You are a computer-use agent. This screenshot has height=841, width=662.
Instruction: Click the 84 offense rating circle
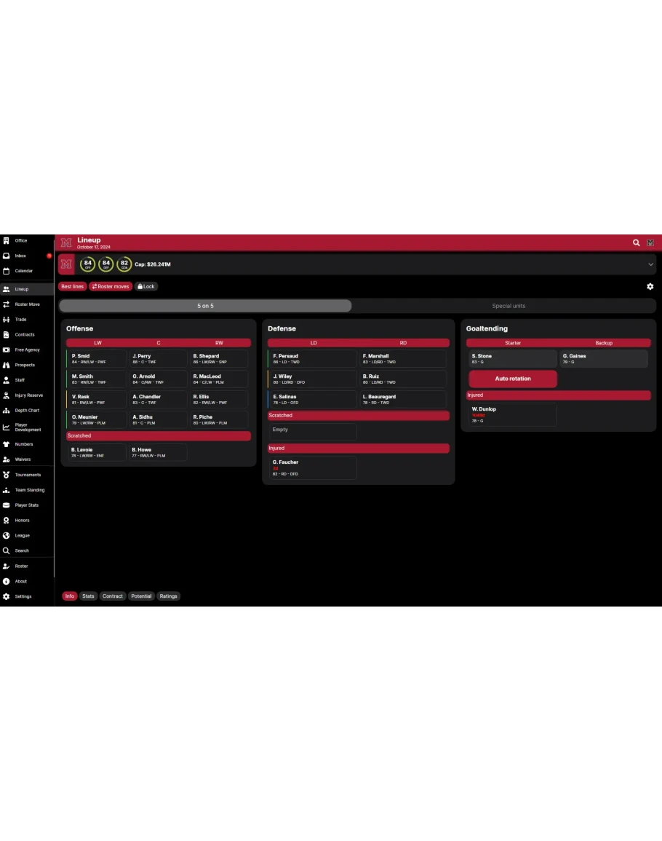click(x=88, y=264)
